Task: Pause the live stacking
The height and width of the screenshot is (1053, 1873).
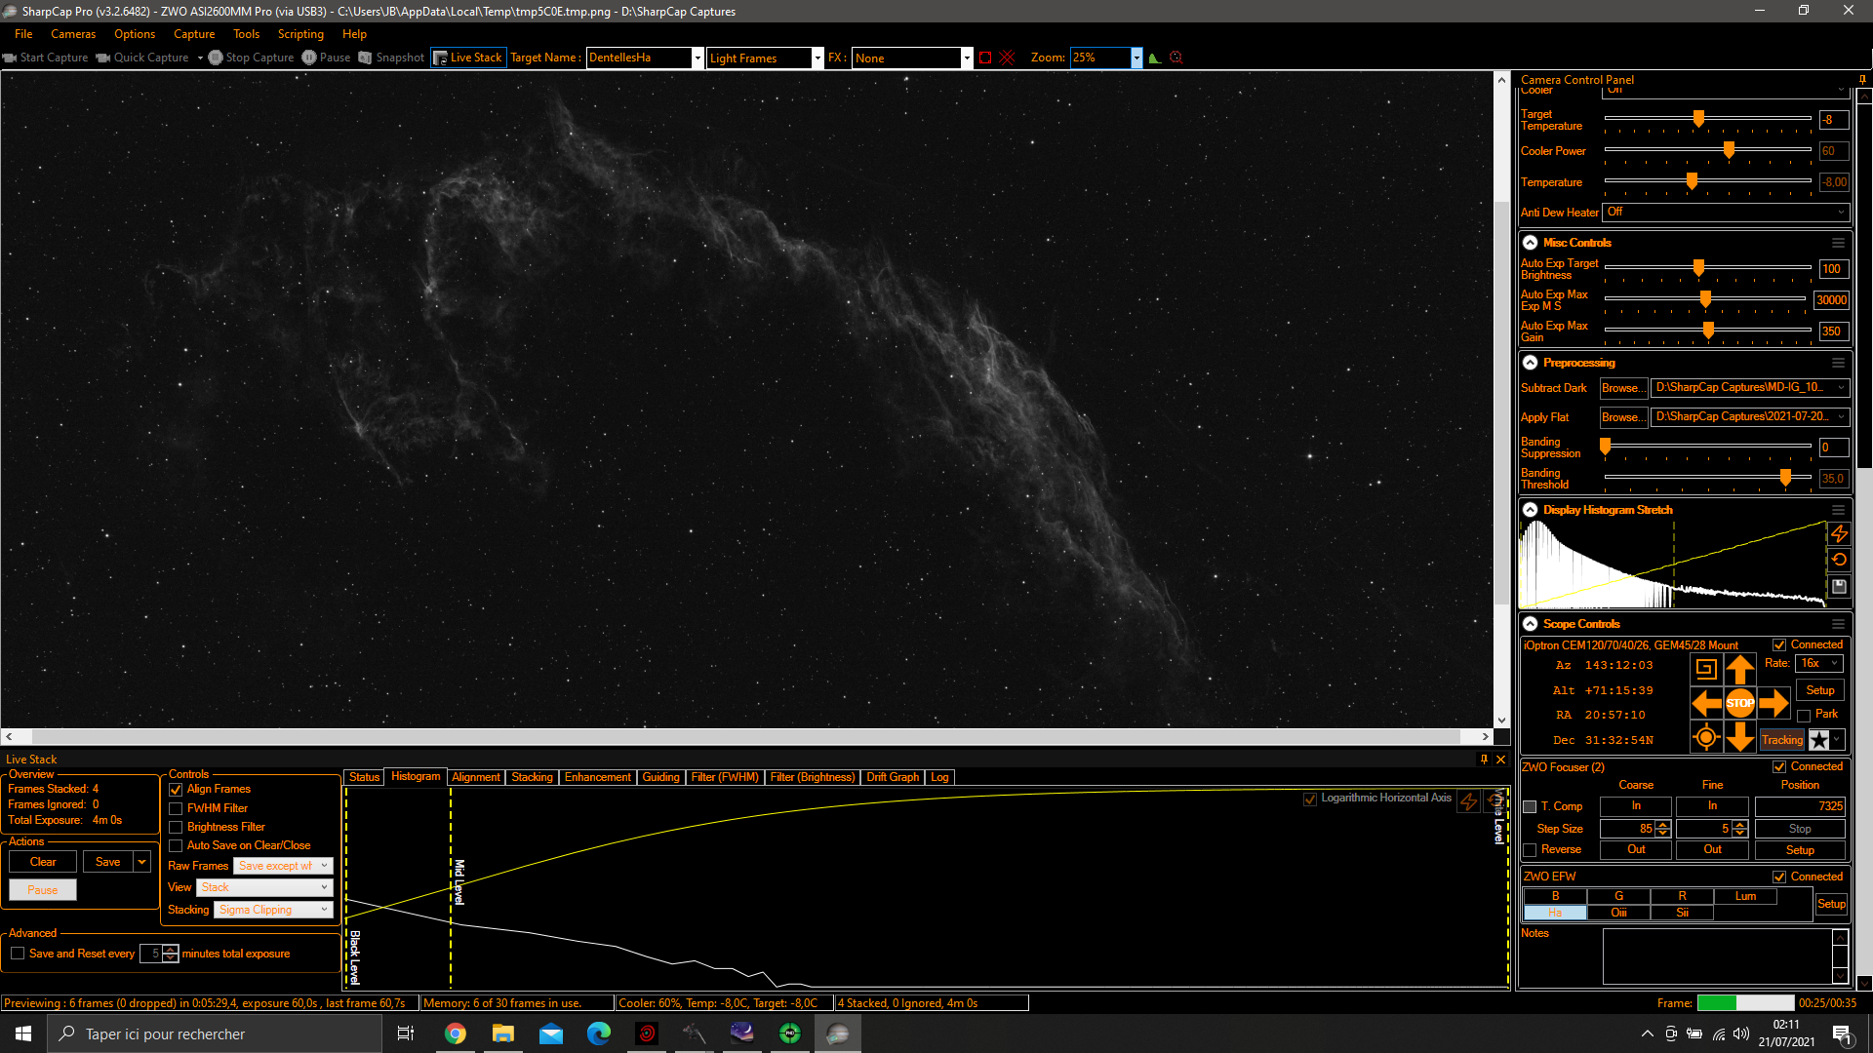Action: tap(43, 890)
